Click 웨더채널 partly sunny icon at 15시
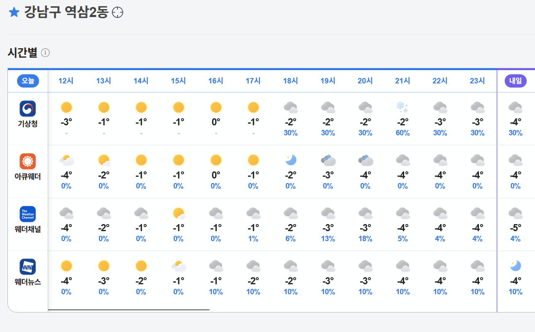The height and width of the screenshot is (332, 535). (179, 213)
